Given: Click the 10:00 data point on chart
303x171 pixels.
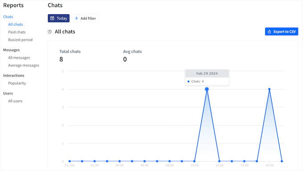Looking at the screenshot, I should tap(194, 161).
